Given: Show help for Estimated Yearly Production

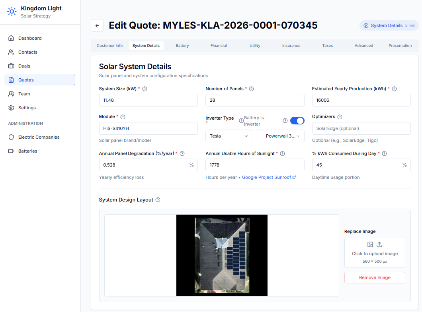Looking at the screenshot, I should pos(394,89).
